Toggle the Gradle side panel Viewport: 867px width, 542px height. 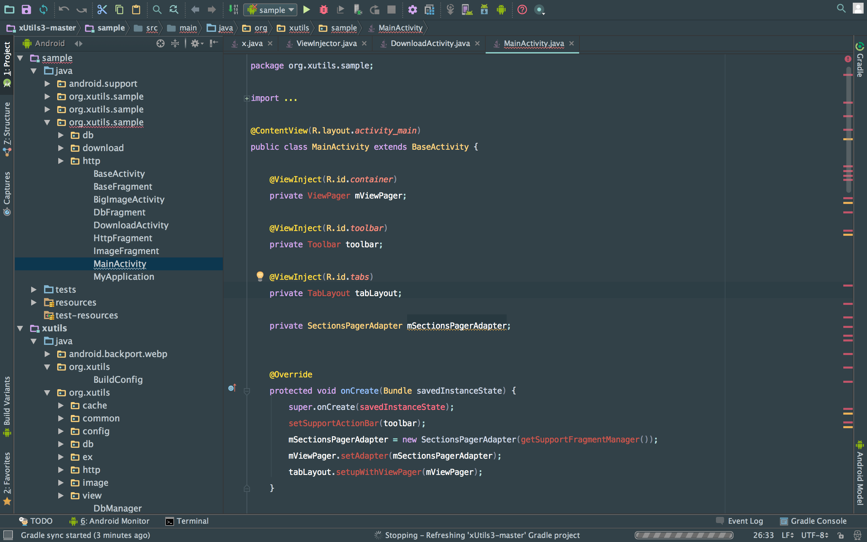pyautogui.click(x=860, y=60)
